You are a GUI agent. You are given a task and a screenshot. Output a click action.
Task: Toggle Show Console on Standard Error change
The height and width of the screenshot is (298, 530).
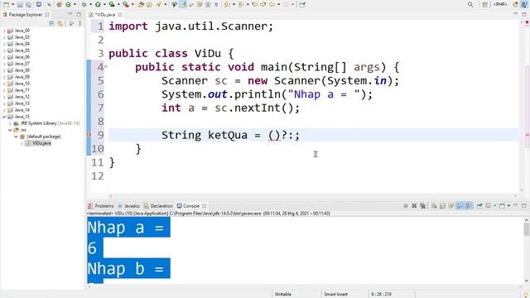tap(468, 206)
